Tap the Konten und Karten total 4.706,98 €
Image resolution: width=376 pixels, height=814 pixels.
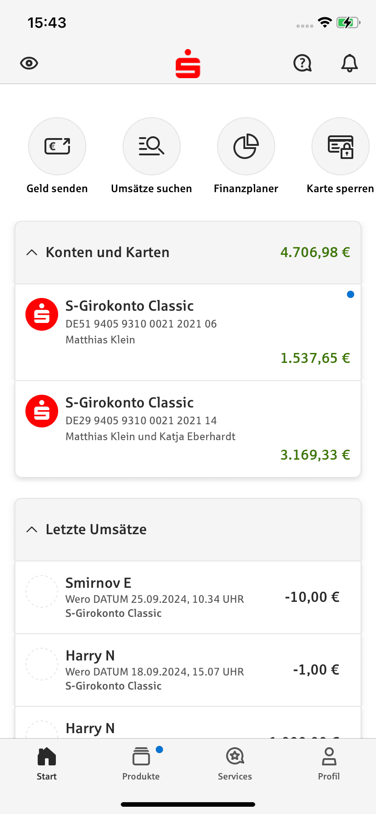coord(315,253)
